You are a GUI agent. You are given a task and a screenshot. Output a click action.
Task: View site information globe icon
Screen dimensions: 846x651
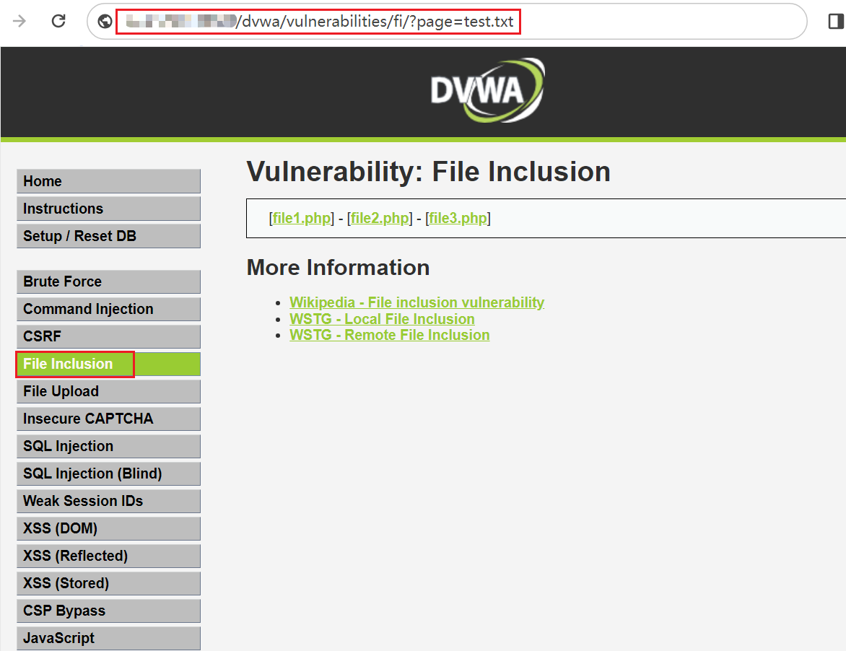105,21
